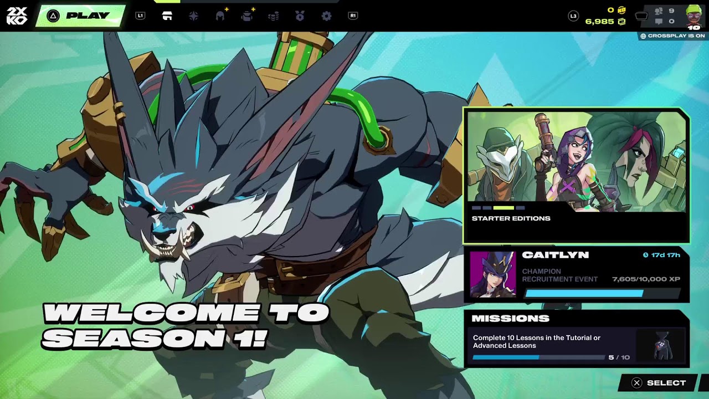Open the medal tab
Screen dimensions: 709x399
[x=300, y=16]
